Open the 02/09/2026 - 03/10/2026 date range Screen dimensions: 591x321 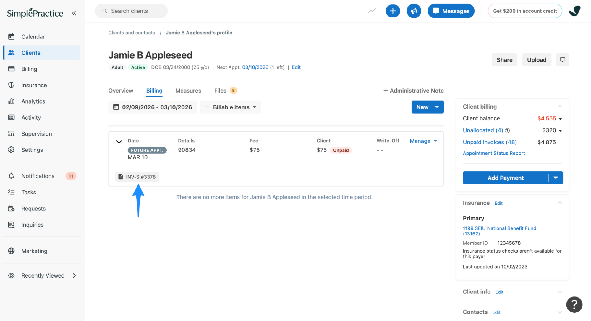(x=153, y=107)
